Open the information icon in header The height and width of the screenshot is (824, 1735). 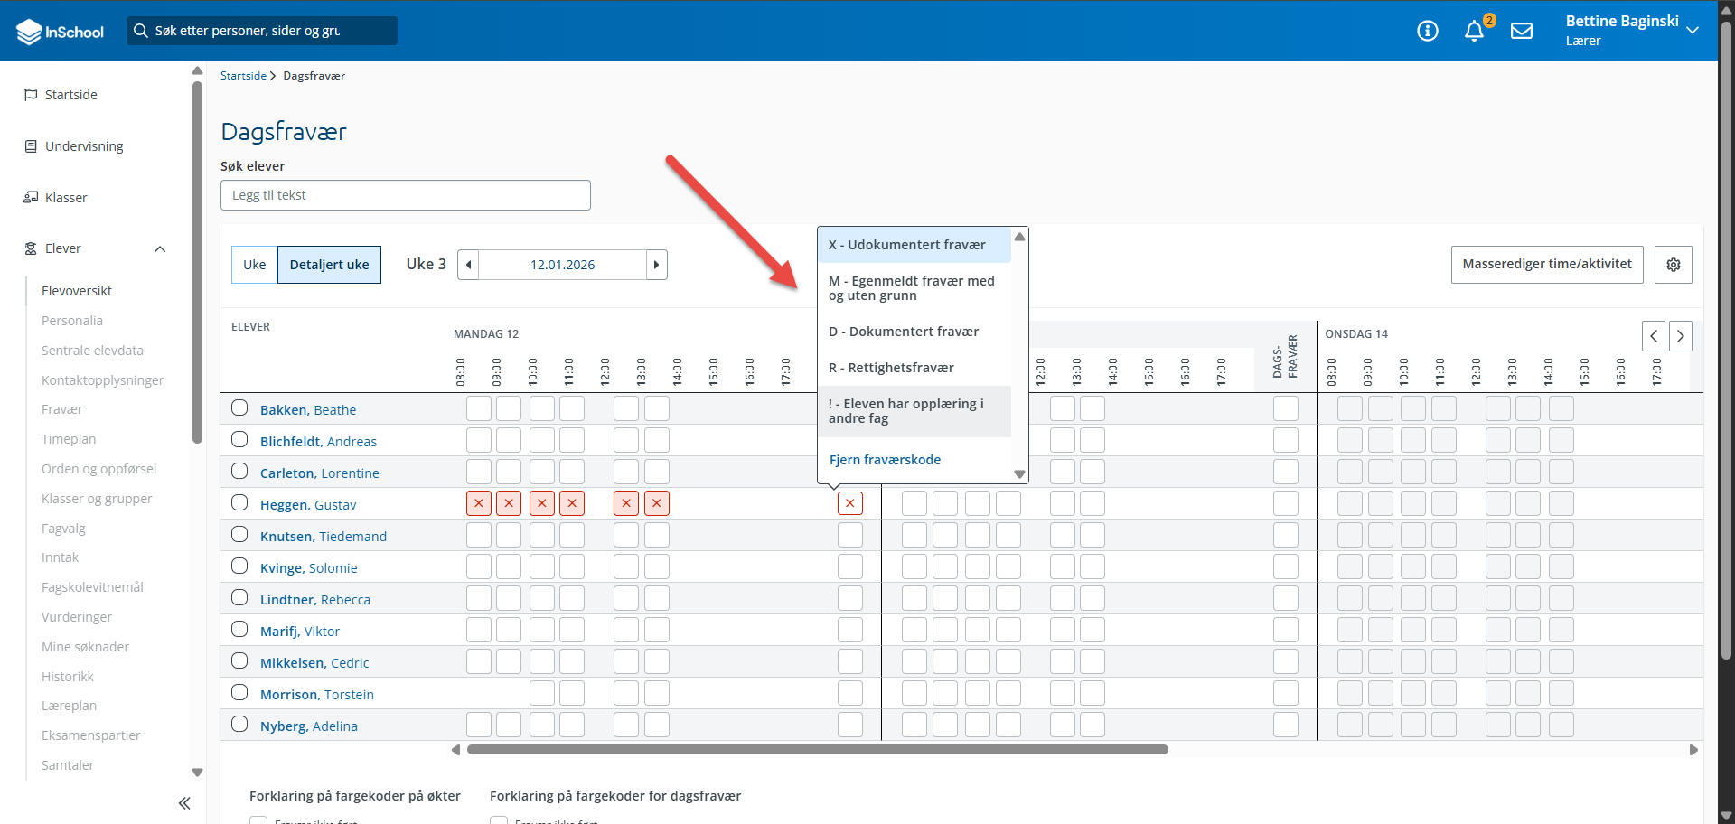1428,31
